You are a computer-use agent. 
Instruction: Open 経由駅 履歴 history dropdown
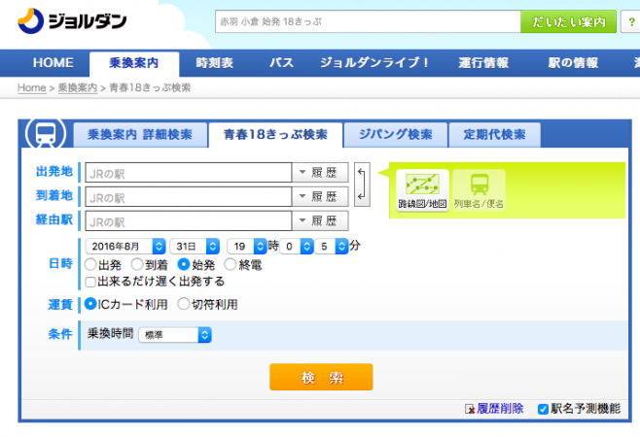point(320,220)
